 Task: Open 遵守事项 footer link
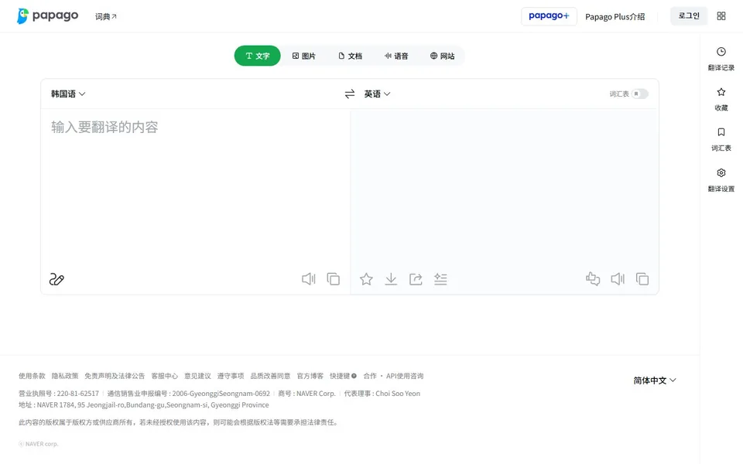click(x=231, y=376)
